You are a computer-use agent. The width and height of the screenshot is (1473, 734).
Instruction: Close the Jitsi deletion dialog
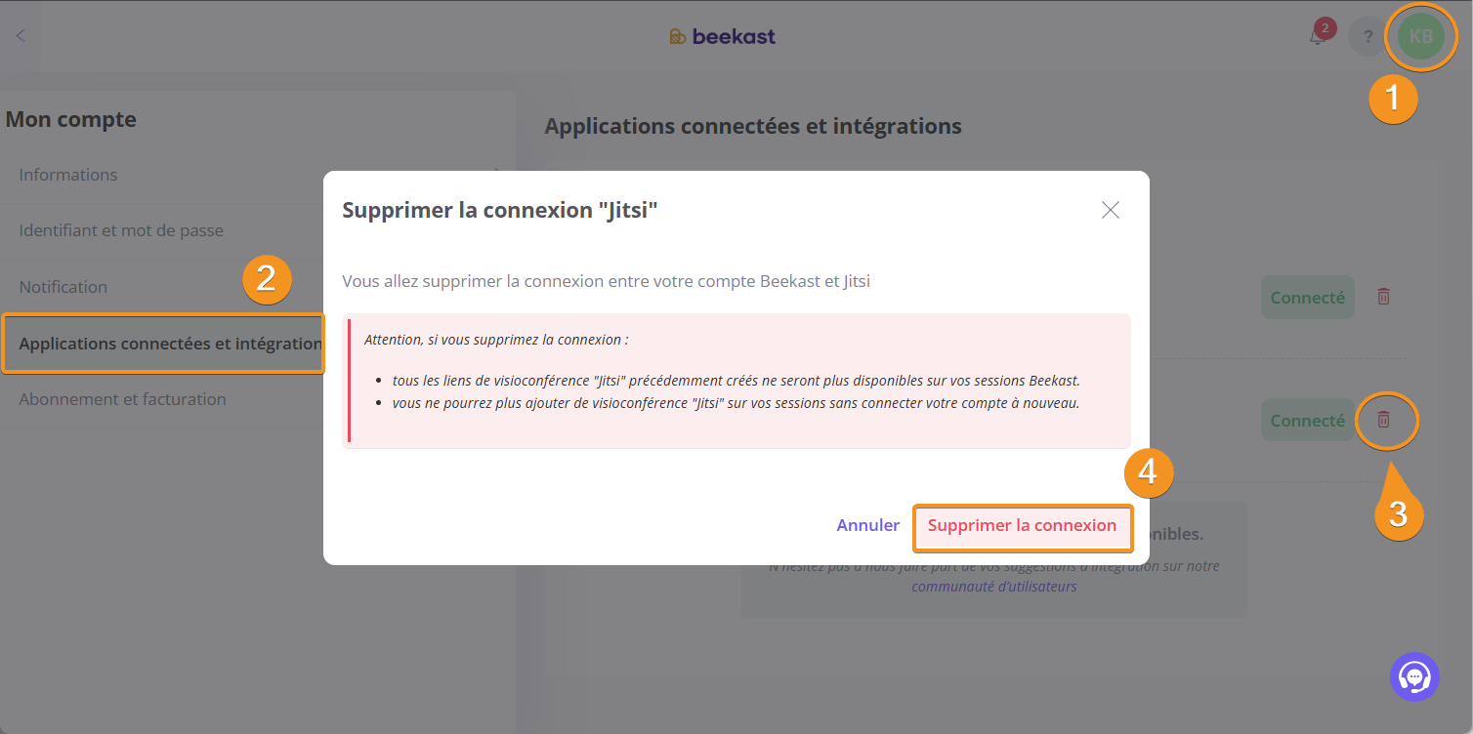click(x=1110, y=210)
